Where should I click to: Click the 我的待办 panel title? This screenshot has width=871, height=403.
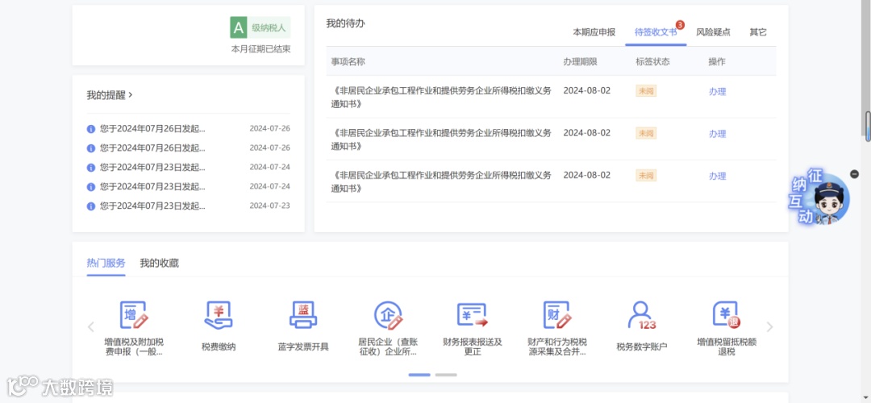345,24
